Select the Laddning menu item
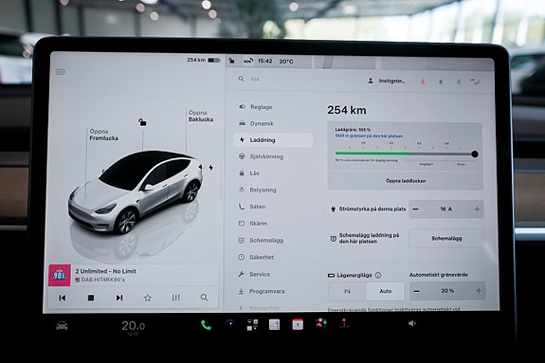Screen dimensions: 545x363 [x=273, y=140]
